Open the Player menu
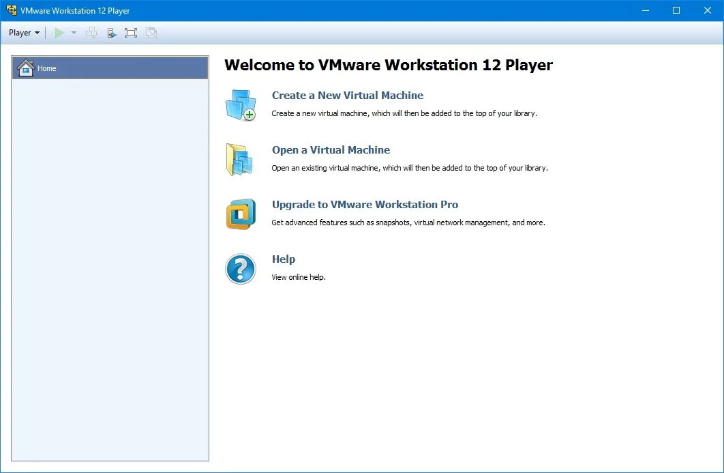The width and height of the screenshot is (724, 473). [x=19, y=32]
